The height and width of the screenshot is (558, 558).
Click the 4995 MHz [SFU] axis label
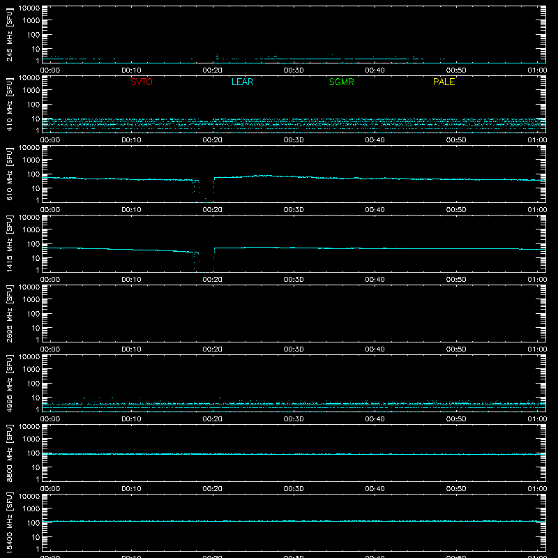(9, 383)
